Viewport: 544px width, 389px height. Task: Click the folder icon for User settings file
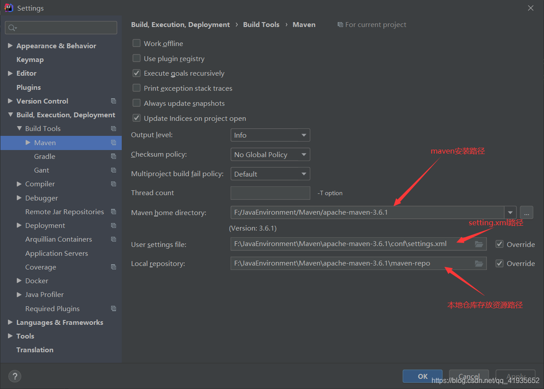point(479,244)
